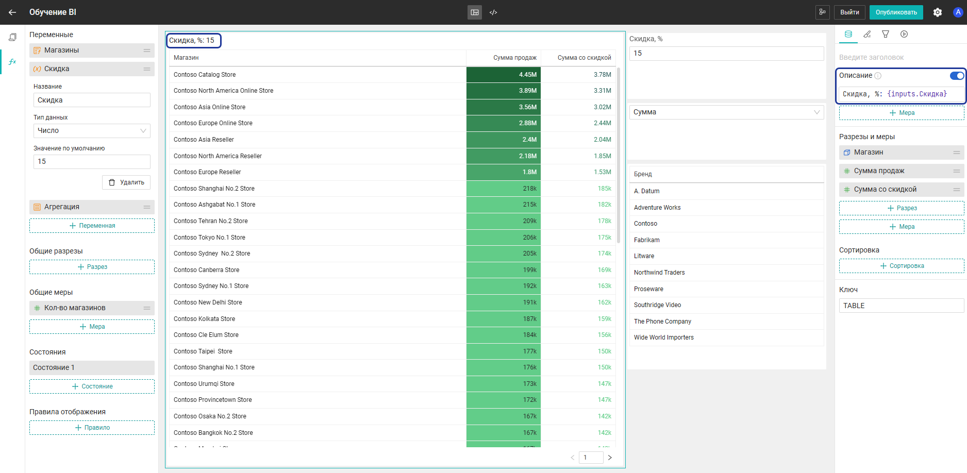The width and height of the screenshot is (967, 473).
Task: Click Опубликовать button
Action: tap(896, 12)
